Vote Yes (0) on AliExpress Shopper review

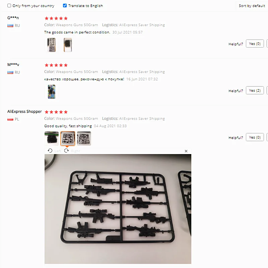click(255, 137)
